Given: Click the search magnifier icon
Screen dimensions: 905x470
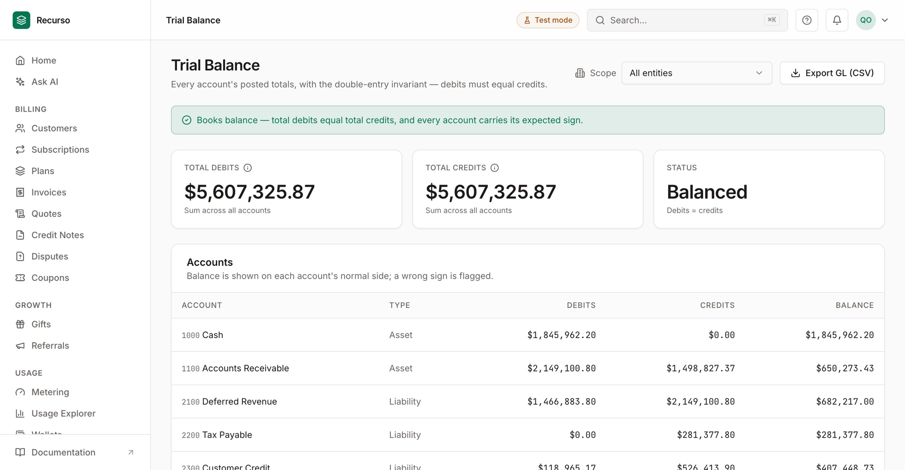Looking at the screenshot, I should pos(600,20).
